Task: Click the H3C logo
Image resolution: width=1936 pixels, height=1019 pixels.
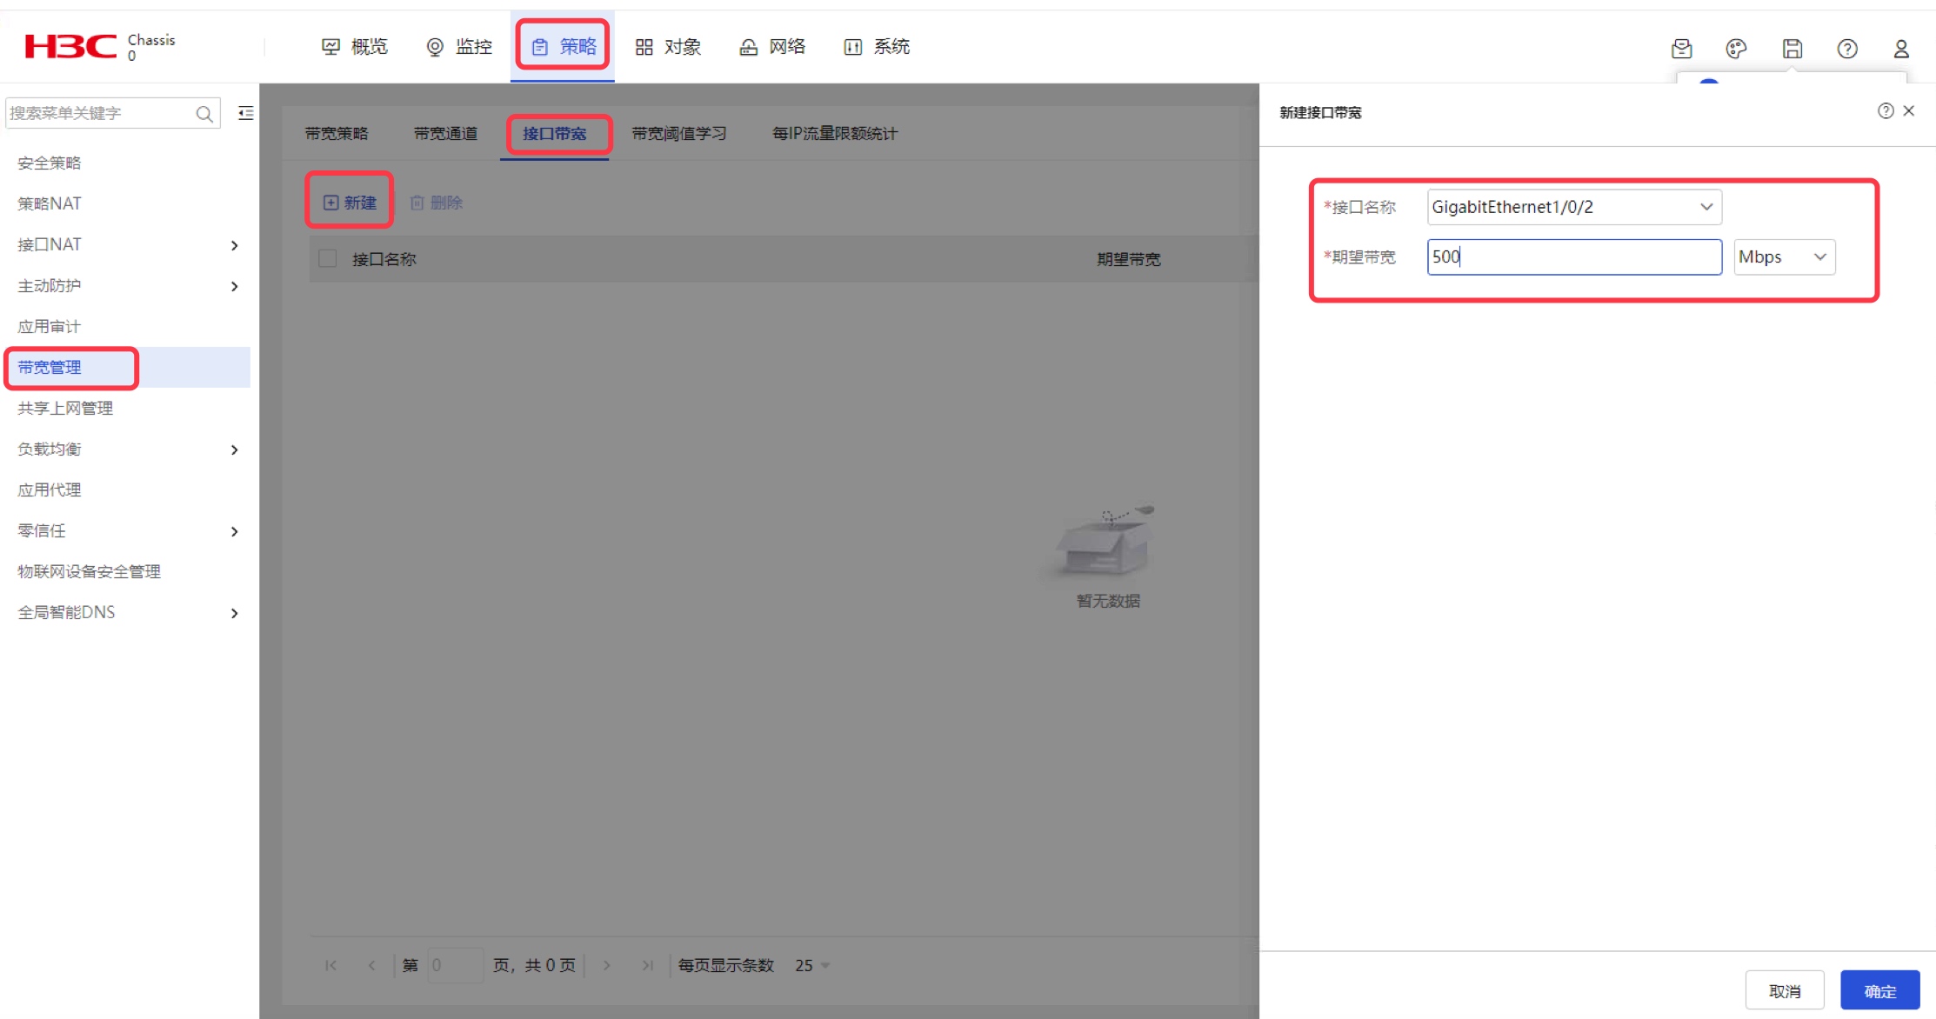Action: [x=70, y=46]
